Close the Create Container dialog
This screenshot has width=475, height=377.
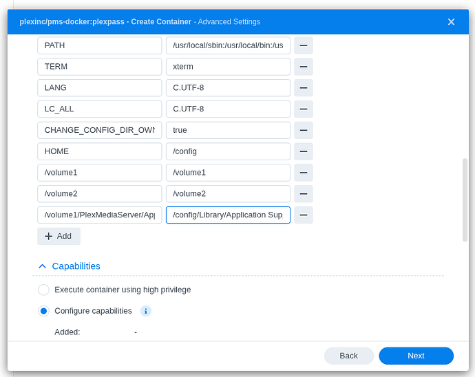(451, 22)
